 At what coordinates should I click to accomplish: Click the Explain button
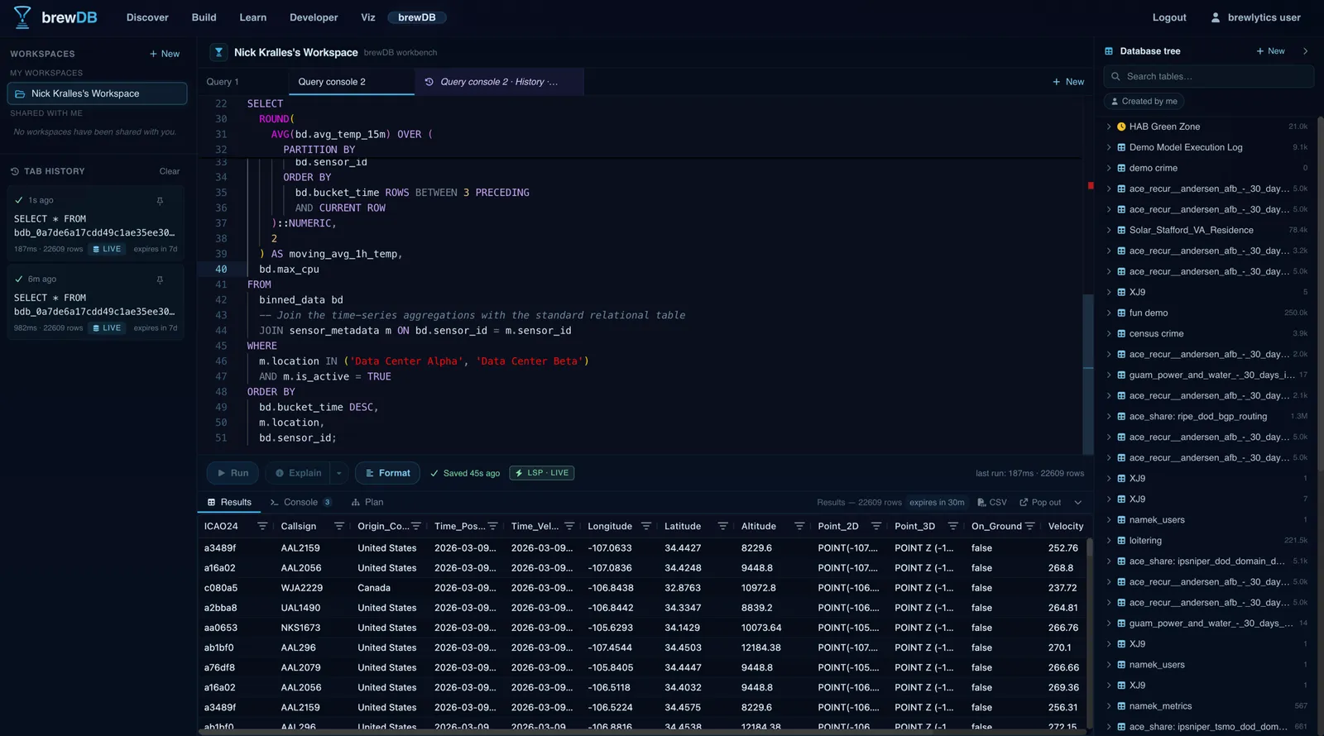[x=298, y=473]
